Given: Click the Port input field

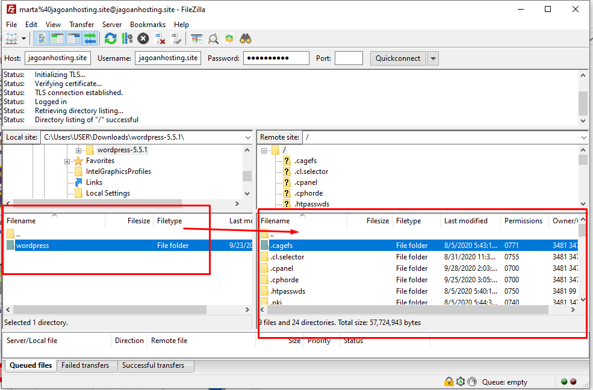Looking at the screenshot, I should [349, 58].
